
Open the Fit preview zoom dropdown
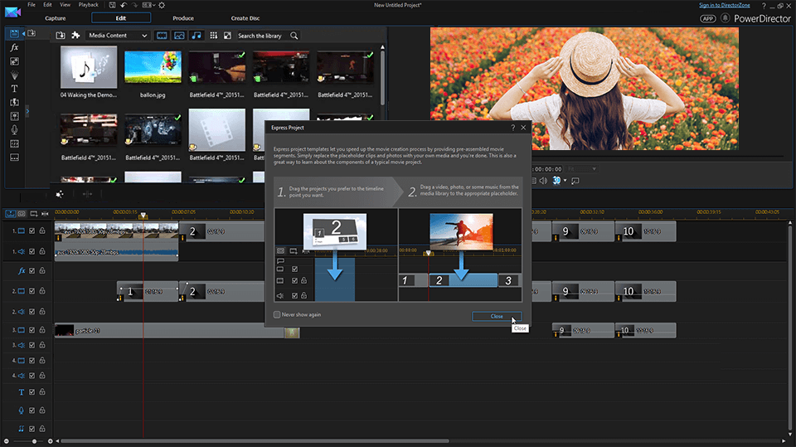582,168
